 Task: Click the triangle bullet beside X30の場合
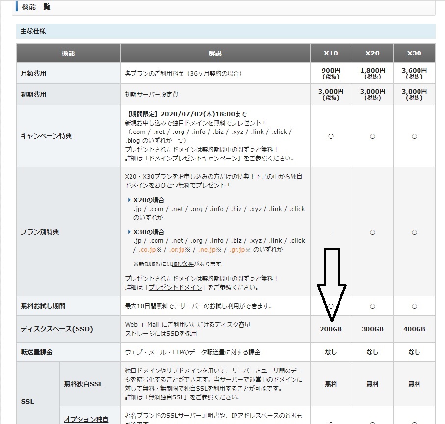click(130, 232)
